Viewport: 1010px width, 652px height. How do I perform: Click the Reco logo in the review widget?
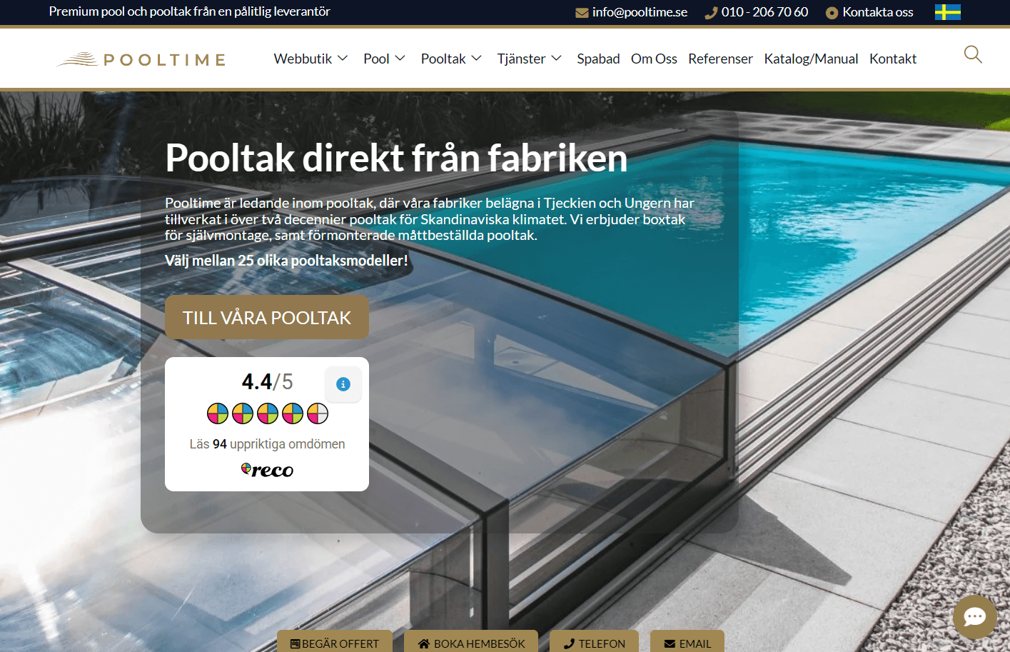pyautogui.click(x=267, y=469)
